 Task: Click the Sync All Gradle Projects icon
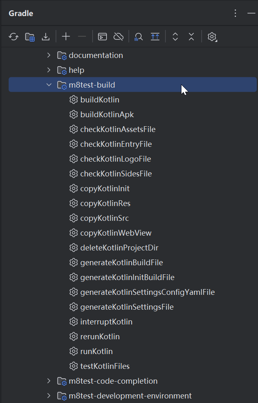click(x=14, y=37)
